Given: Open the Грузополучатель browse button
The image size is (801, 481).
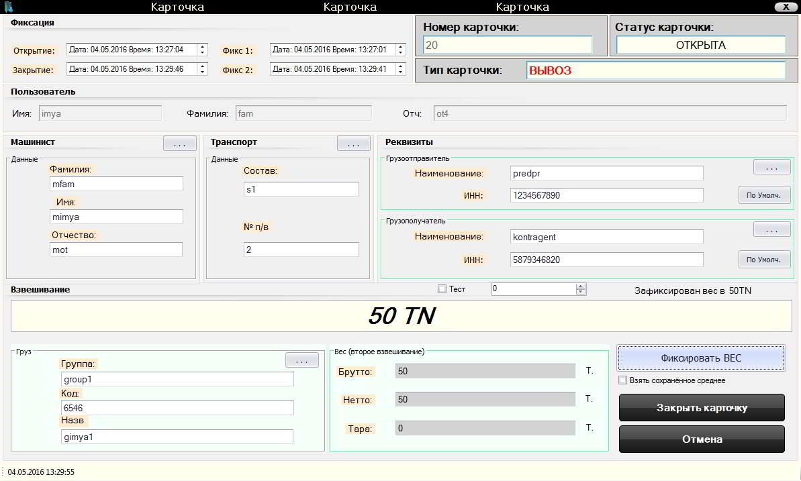Looking at the screenshot, I should 771,229.
